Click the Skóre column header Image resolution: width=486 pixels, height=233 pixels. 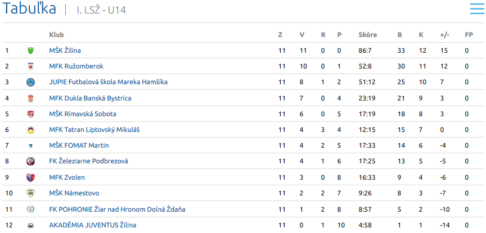(368, 35)
